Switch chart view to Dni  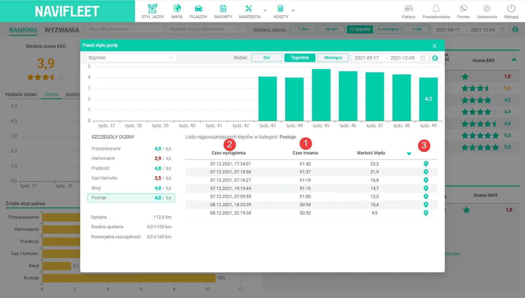[267, 58]
